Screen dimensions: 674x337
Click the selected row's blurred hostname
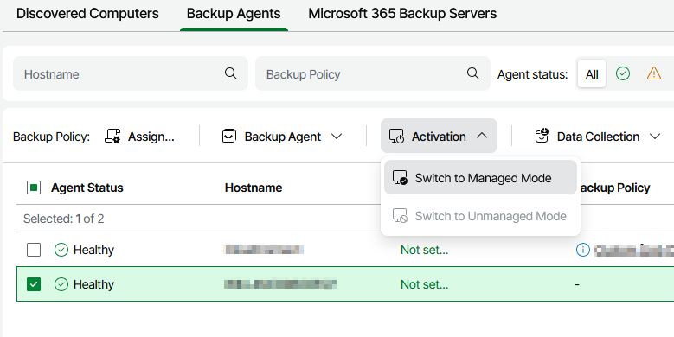tap(279, 283)
